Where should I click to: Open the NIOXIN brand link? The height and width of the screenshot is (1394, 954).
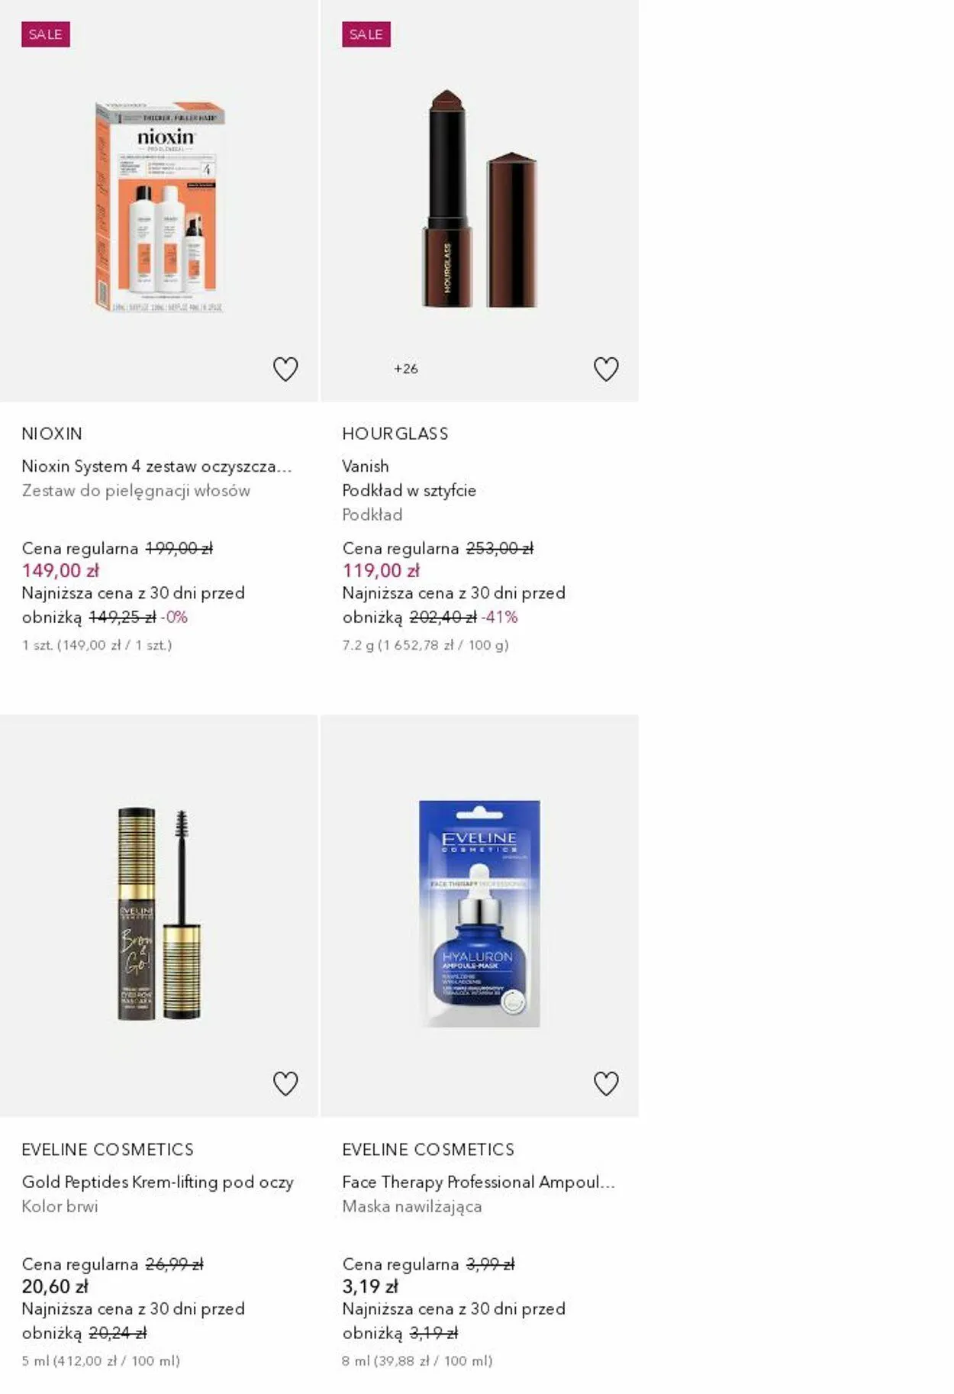(52, 434)
